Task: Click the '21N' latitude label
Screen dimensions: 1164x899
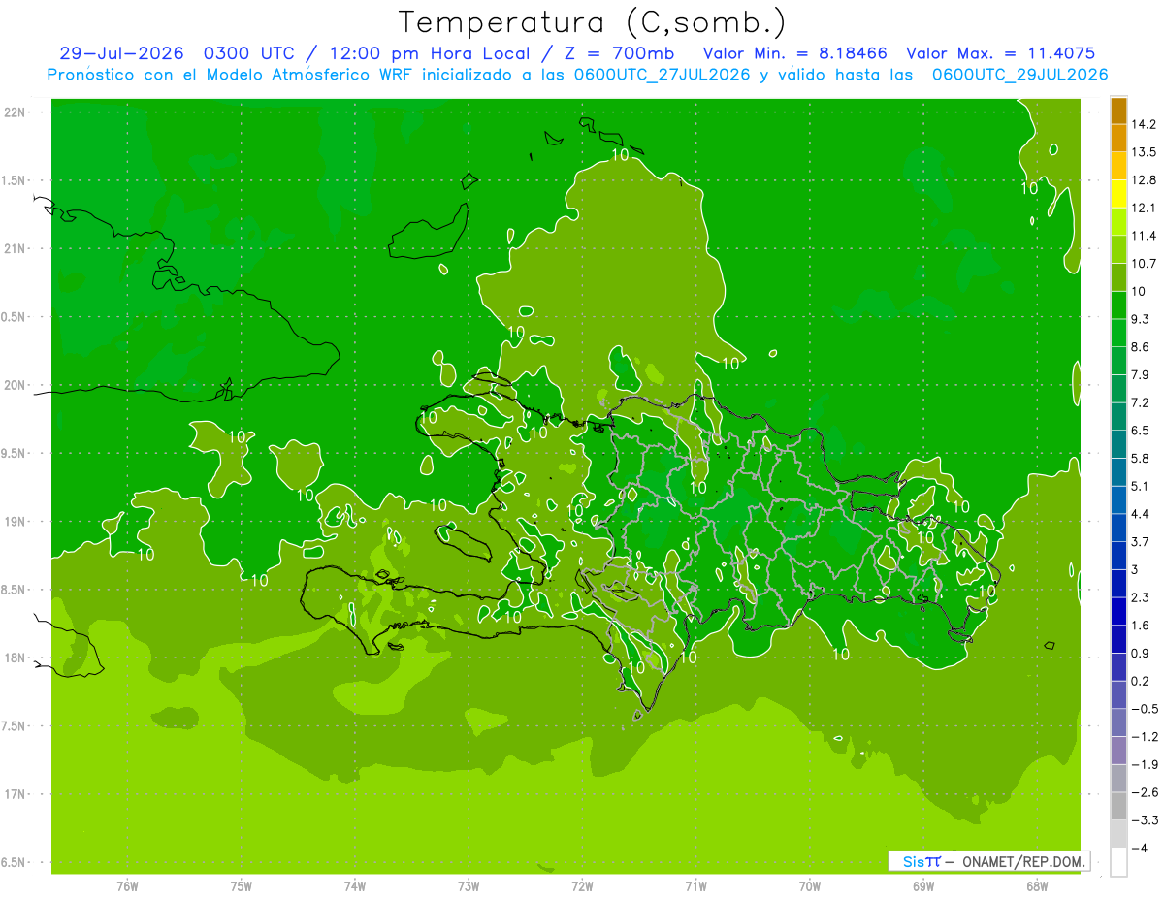Action: [x=16, y=248]
